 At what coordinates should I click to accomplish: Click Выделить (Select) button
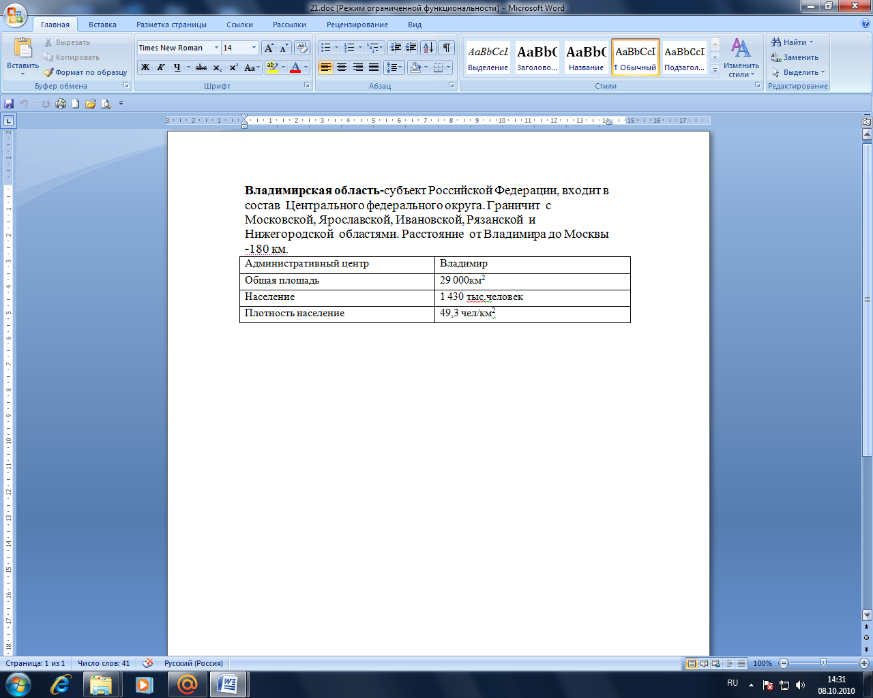coord(797,72)
